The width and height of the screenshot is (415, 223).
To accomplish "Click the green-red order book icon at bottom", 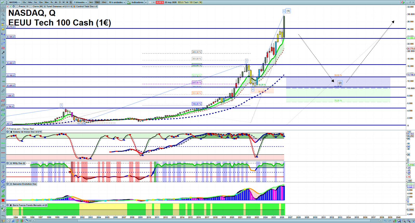I will [x=22, y=221].
